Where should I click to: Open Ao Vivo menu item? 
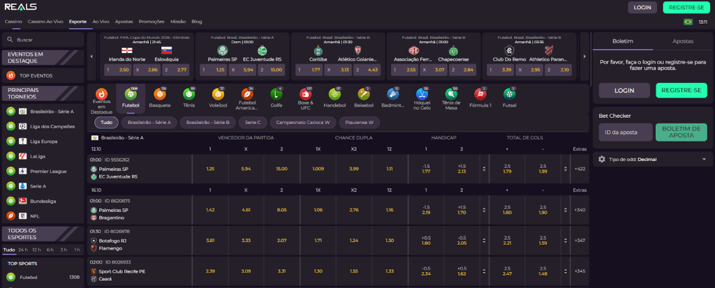click(101, 22)
